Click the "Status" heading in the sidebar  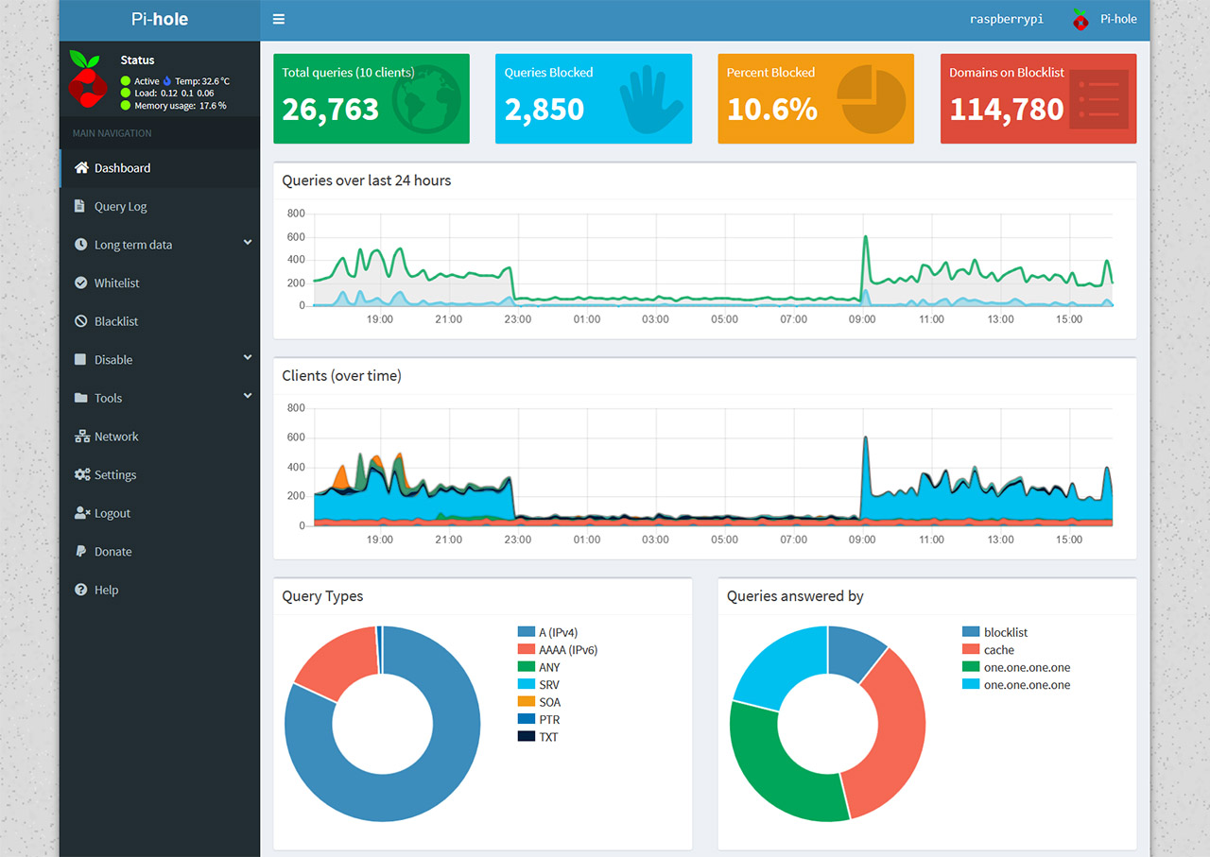point(137,60)
